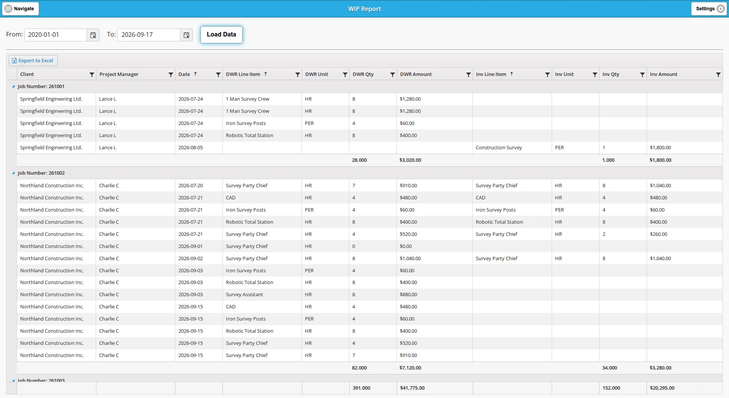
Task: Click the 2026-09-01 date cell
Action: pyautogui.click(x=199, y=246)
